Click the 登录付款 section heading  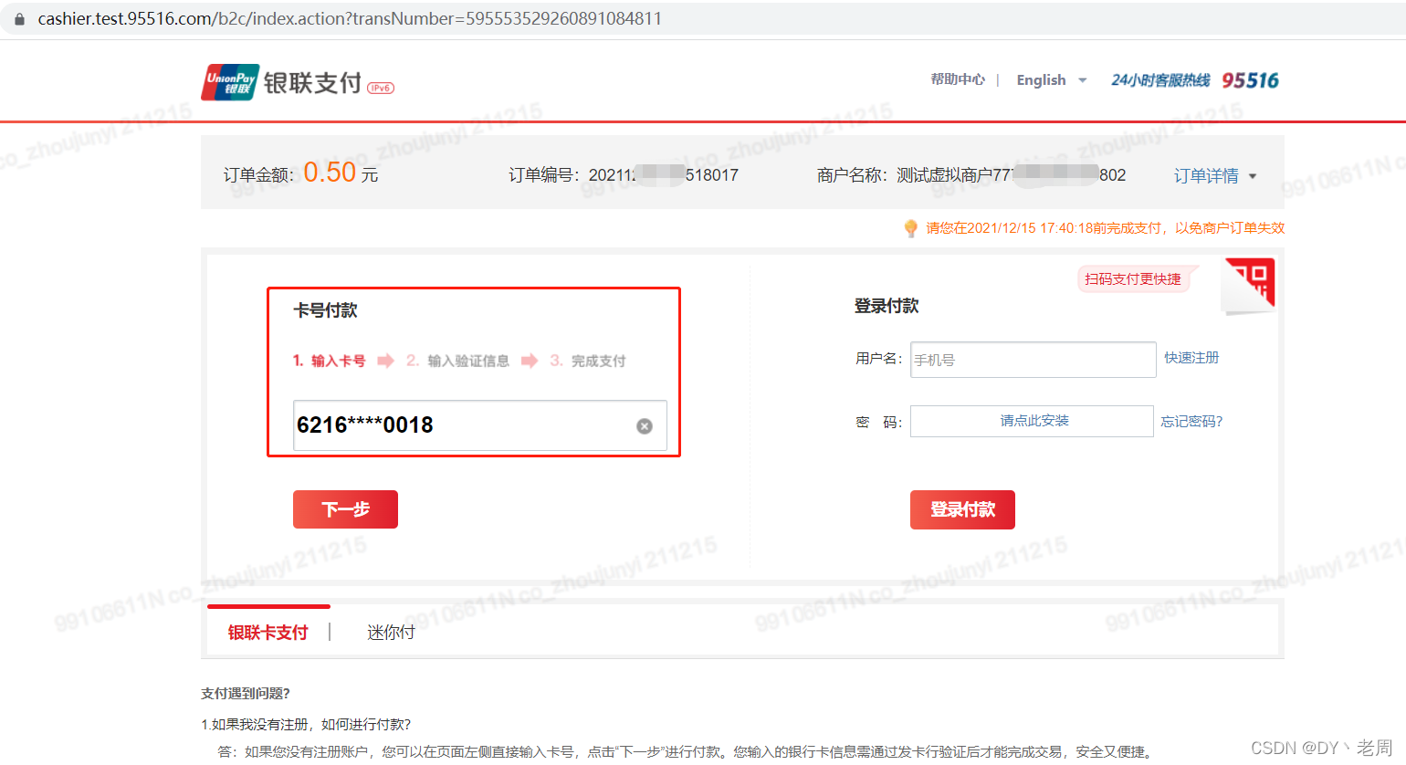(887, 306)
